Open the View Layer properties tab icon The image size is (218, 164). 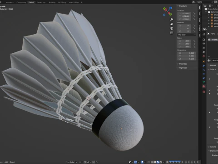pyautogui.click(x=204, y=48)
